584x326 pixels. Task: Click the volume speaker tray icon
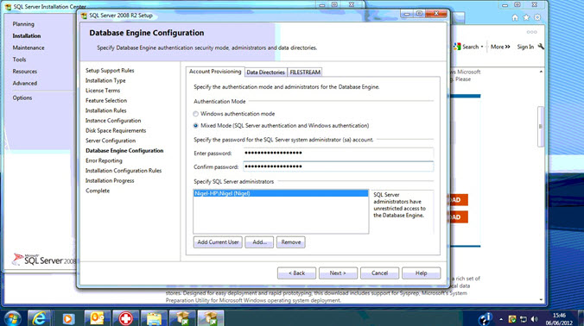pos(535,319)
